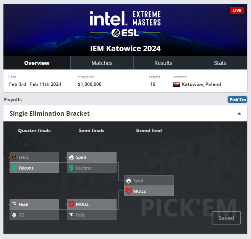Image resolution: width=251 pixels, height=239 pixels.
Task: Click the $1,000,000 prize pool value
Action: [90, 84]
